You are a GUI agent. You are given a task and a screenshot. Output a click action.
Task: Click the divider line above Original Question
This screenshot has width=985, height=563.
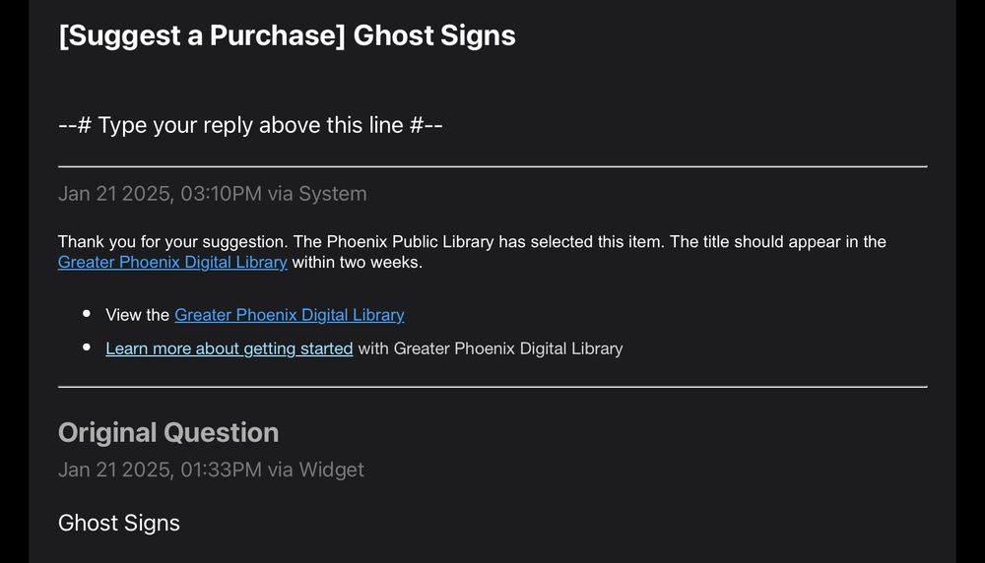[x=492, y=387]
